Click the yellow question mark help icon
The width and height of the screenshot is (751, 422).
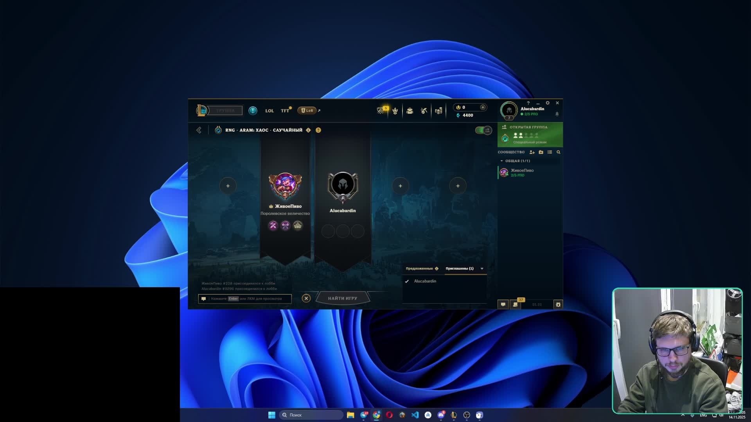pos(318,130)
